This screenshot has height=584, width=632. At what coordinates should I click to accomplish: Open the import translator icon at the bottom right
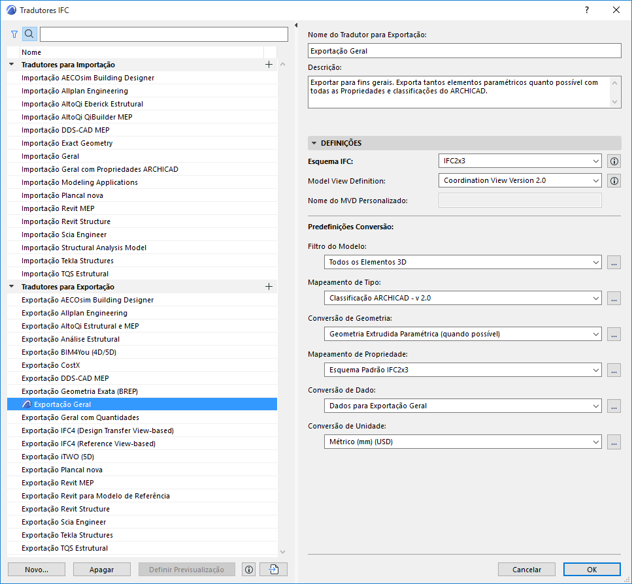pyautogui.click(x=273, y=569)
